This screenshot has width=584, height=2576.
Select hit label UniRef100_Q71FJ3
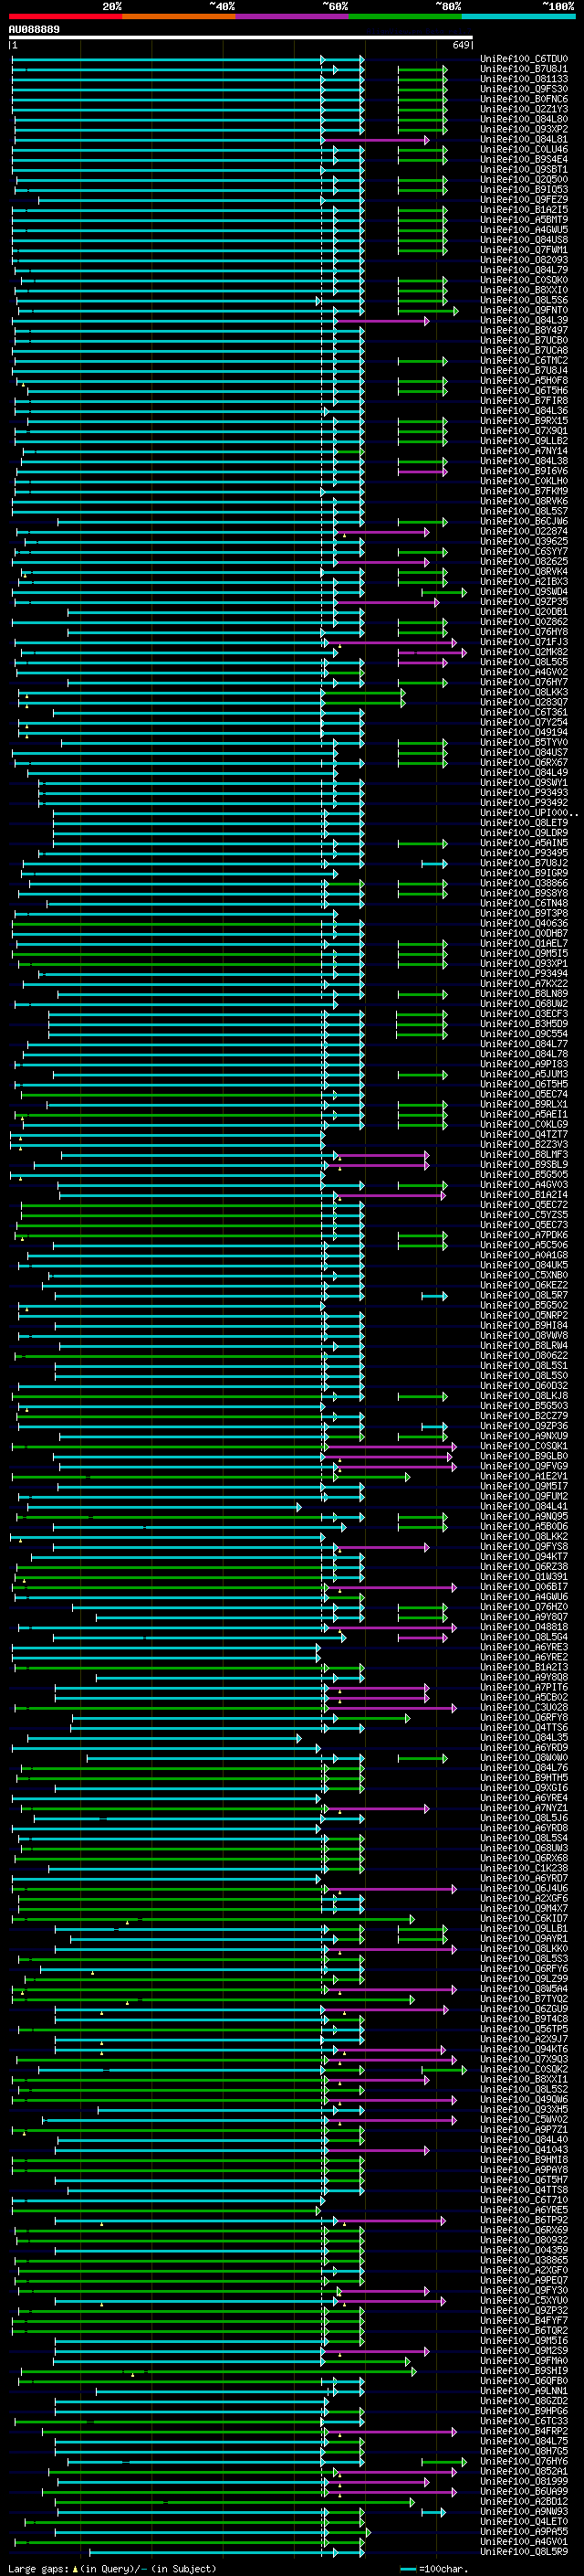click(x=524, y=642)
